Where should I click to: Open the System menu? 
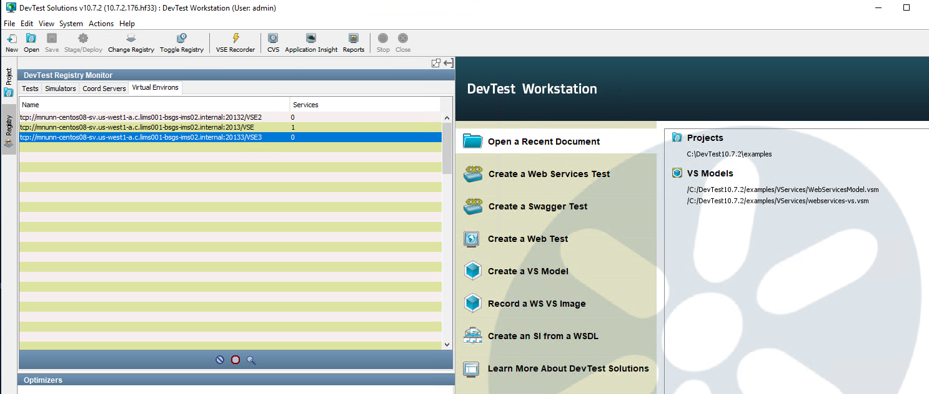point(71,24)
